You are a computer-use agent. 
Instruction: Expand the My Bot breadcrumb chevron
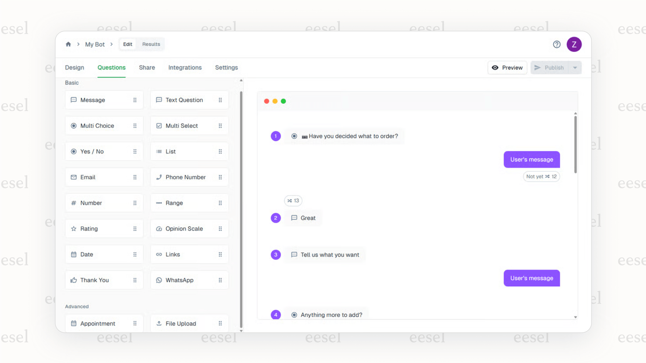pyautogui.click(x=111, y=44)
